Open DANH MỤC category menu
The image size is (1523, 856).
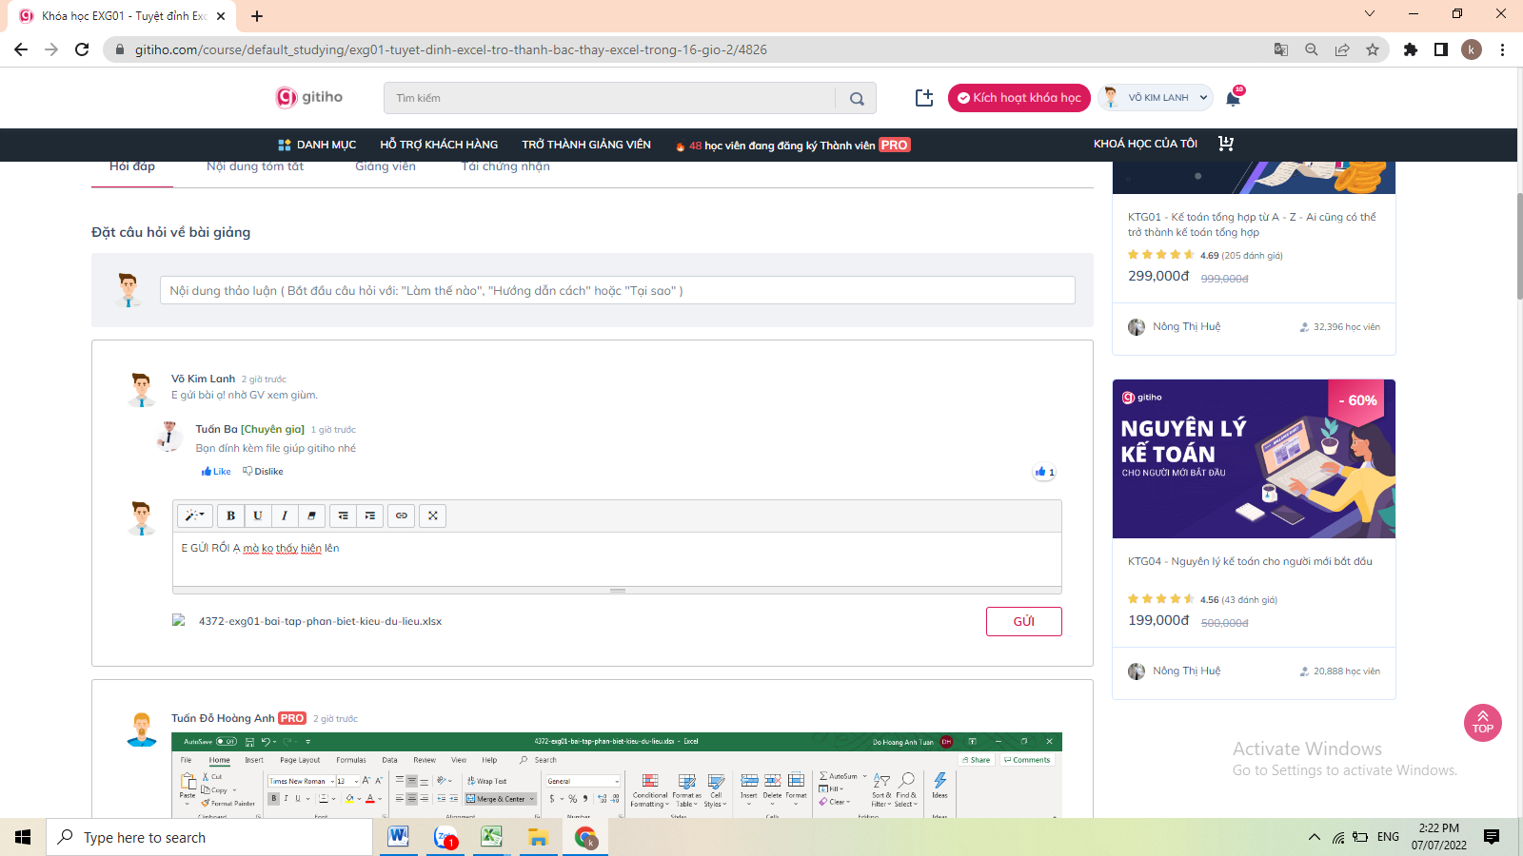(x=317, y=145)
